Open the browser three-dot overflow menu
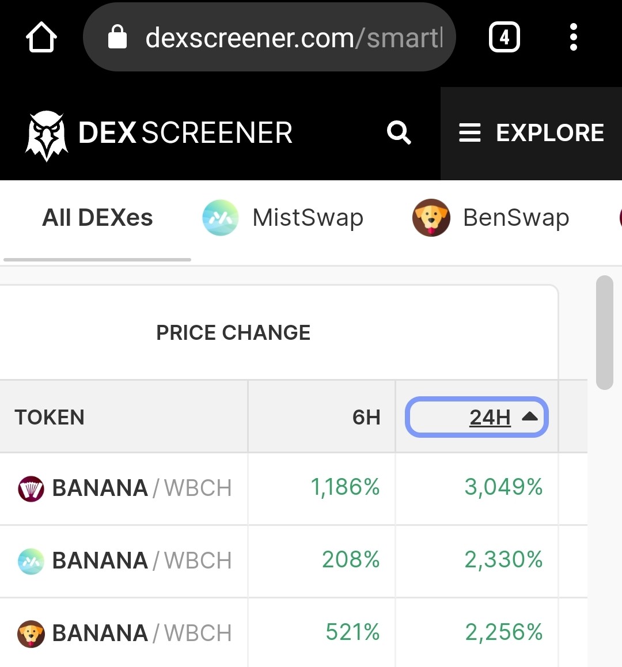Viewport: 622px width, 667px height. coord(573,37)
